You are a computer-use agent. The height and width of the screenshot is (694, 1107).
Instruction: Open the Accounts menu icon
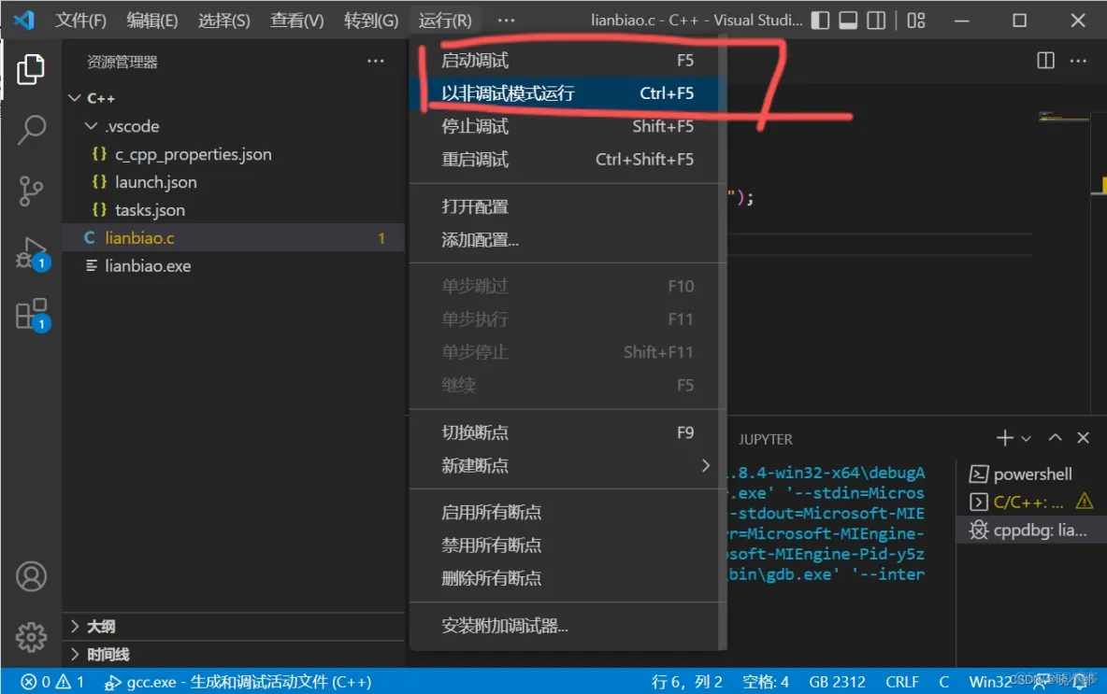pos(31,576)
